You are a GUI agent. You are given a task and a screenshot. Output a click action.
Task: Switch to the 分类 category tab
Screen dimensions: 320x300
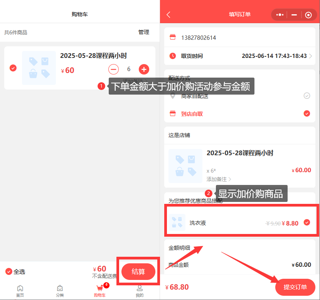pos(60,291)
